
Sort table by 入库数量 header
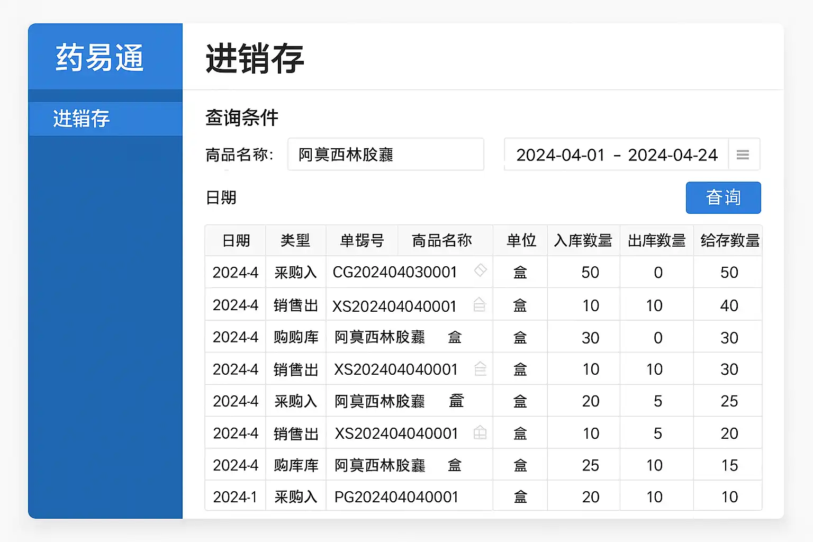point(583,240)
